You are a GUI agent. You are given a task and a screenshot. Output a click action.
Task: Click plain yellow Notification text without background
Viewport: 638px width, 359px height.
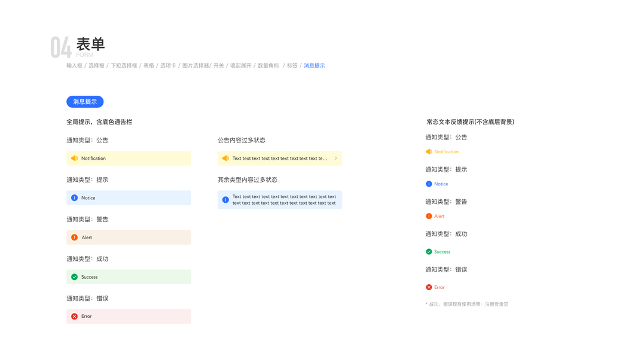pyautogui.click(x=447, y=152)
